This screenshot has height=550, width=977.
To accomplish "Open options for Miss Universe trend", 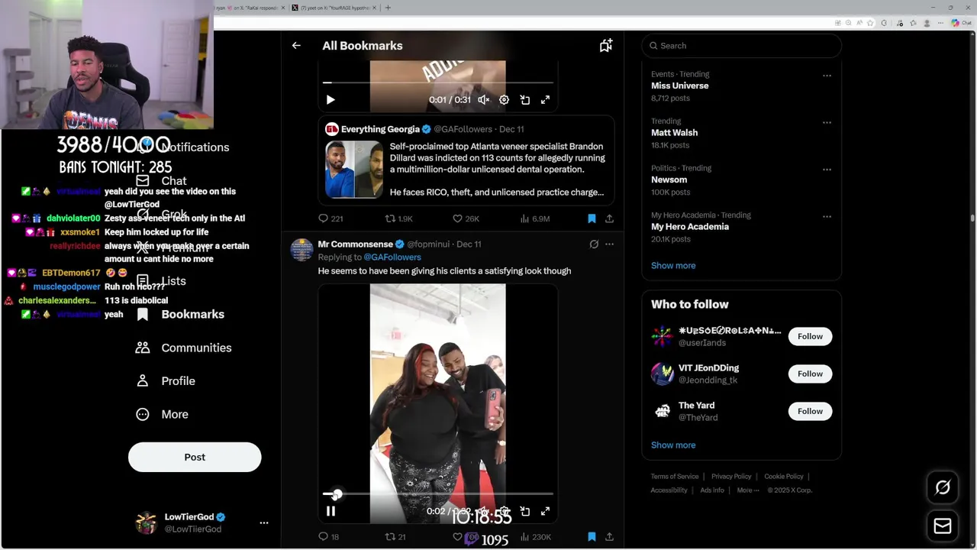I will point(827,76).
